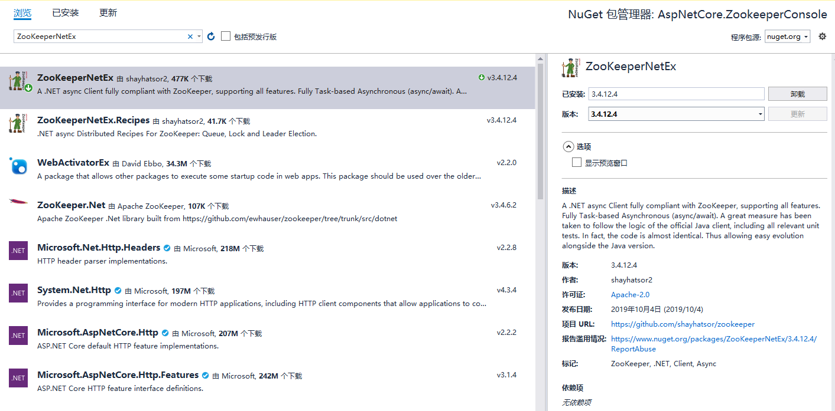835x411 pixels.
Task: Open search box dropdown arrow
Action: click(x=199, y=37)
